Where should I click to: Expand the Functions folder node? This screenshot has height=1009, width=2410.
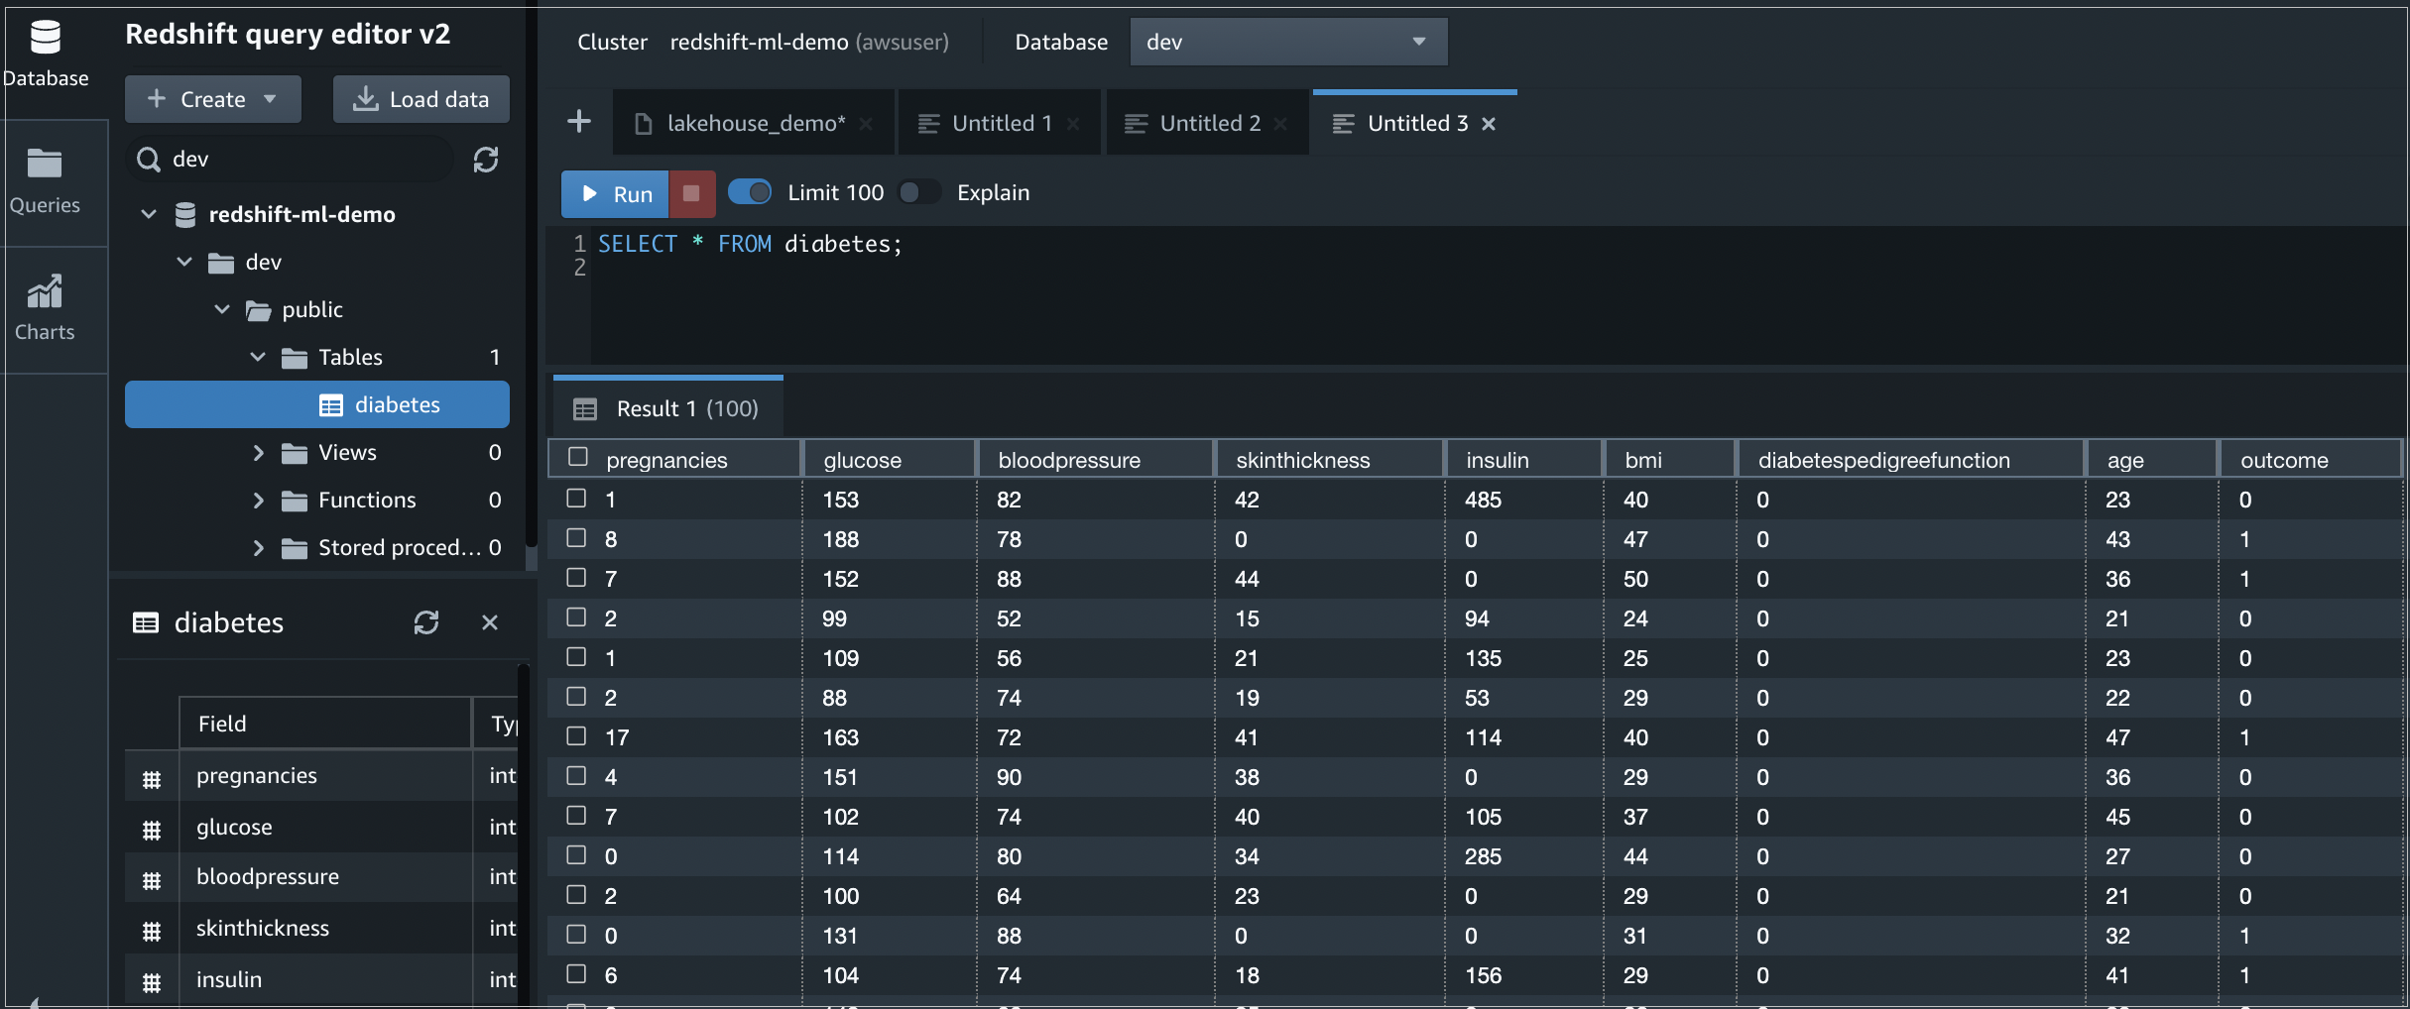258,500
